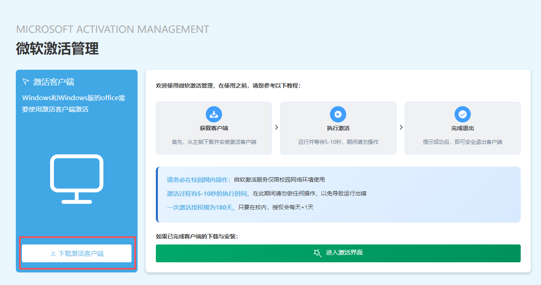Click text 提示成功后，即可安全退出客户端

(463, 142)
